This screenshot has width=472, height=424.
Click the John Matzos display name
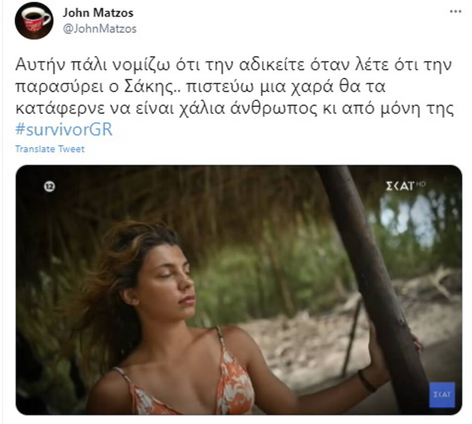click(98, 12)
